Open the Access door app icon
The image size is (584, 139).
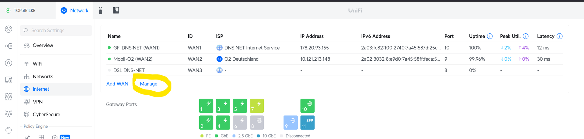pyautogui.click(x=116, y=10)
